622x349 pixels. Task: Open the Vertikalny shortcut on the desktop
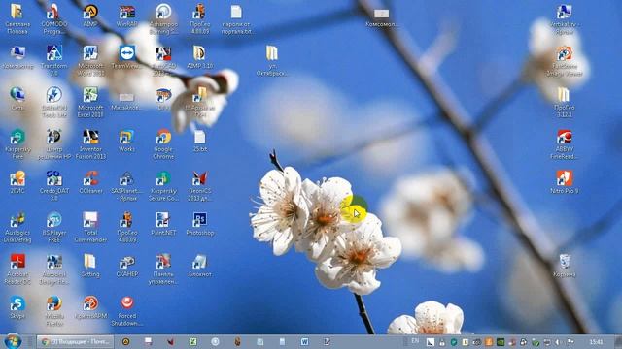(564, 19)
